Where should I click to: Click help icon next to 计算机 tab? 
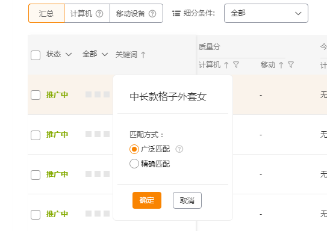click(x=99, y=14)
